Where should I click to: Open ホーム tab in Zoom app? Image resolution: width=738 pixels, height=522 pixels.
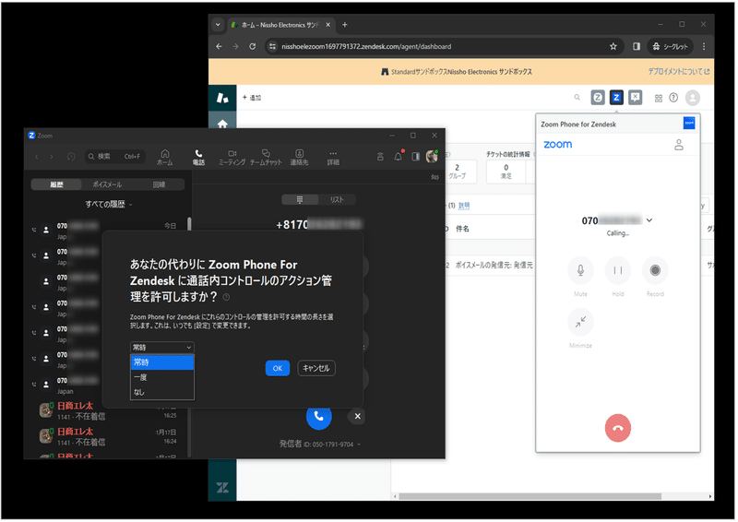point(165,158)
